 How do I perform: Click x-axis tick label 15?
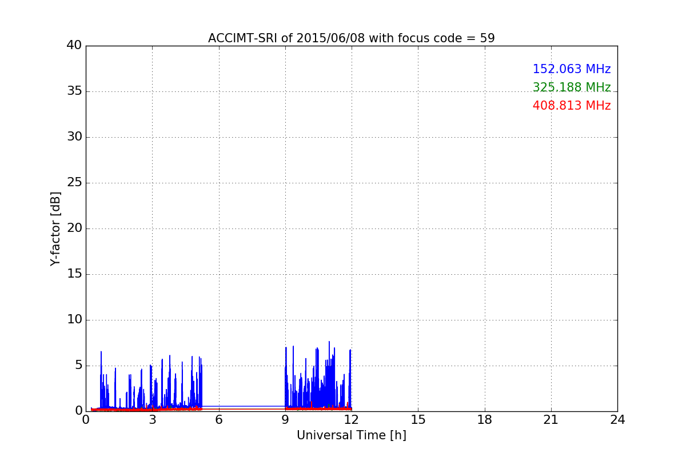pyautogui.click(x=418, y=420)
